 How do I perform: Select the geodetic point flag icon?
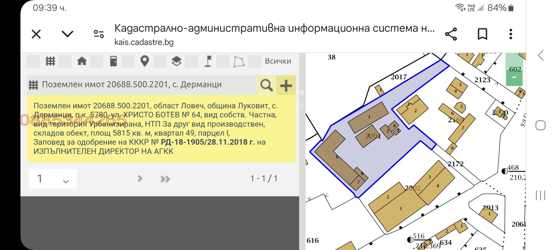(x=208, y=61)
